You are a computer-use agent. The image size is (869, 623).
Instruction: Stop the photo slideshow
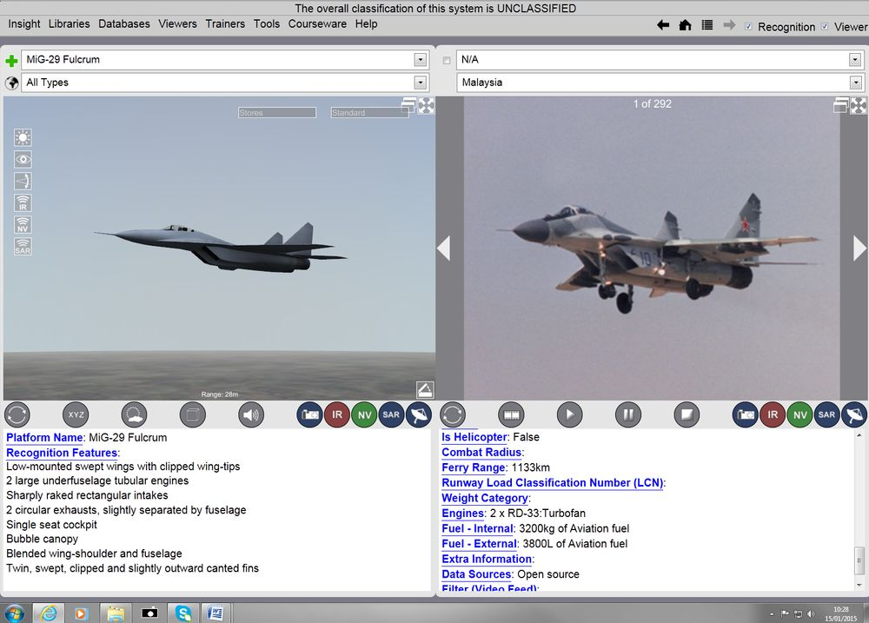coord(687,414)
